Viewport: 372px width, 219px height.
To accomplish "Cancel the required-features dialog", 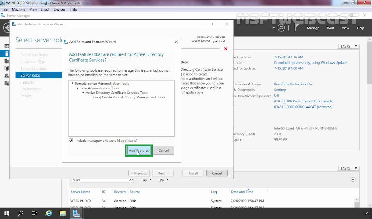I will tap(163, 150).
